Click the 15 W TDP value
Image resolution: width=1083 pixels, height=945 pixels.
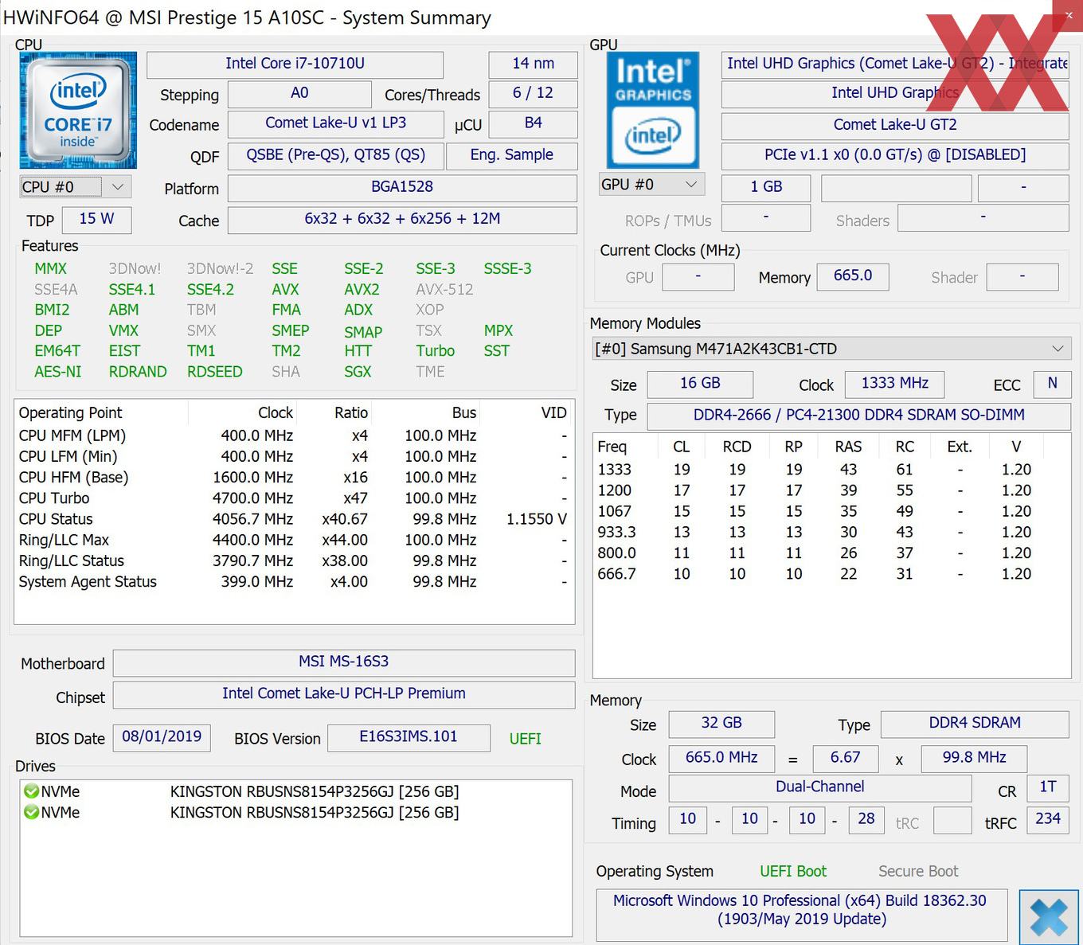point(97,219)
